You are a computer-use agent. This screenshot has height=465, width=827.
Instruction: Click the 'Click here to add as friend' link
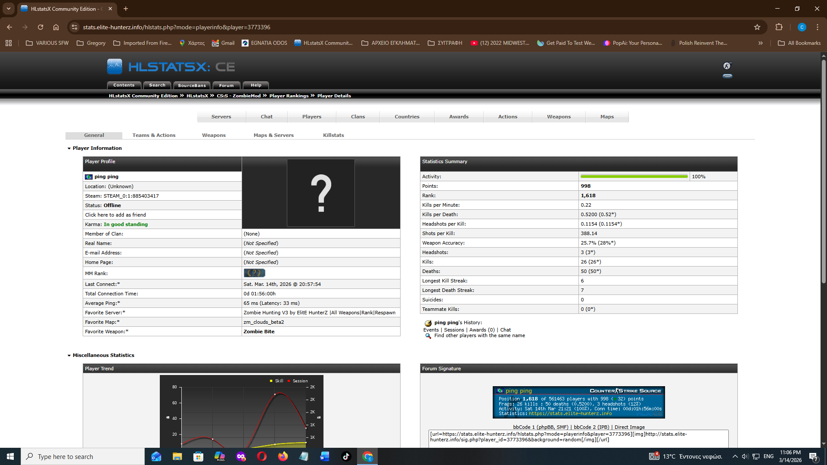tap(115, 215)
